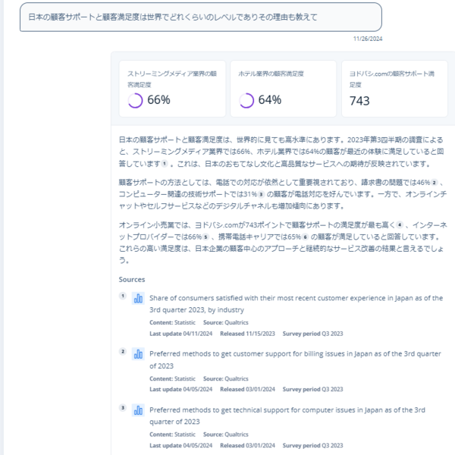Open 'Preferred methods... computer issues' source link
This screenshot has height=455, width=455.
pyautogui.click(x=287, y=416)
